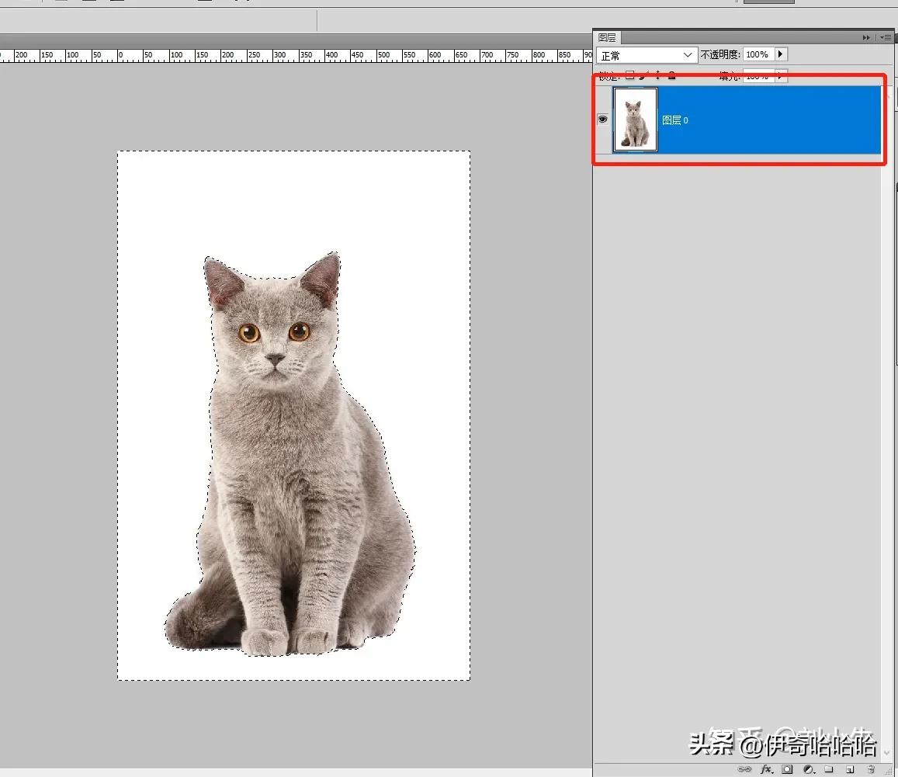Hide 图层 0 using the eye toggle
This screenshot has height=777, width=898.
(602, 119)
